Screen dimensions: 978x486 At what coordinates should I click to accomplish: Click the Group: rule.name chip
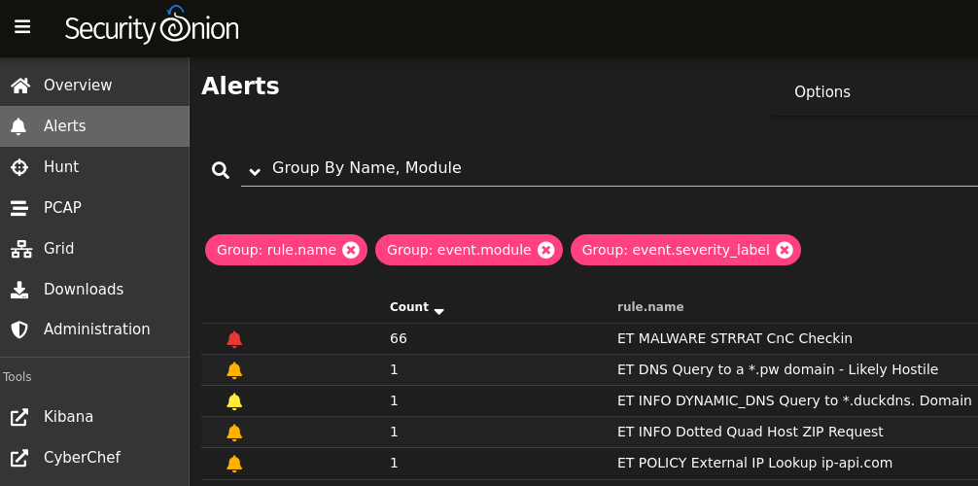286,250
